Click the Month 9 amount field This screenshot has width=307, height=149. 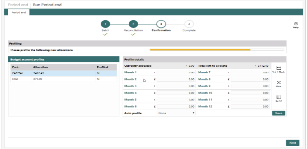[x=250, y=86]
